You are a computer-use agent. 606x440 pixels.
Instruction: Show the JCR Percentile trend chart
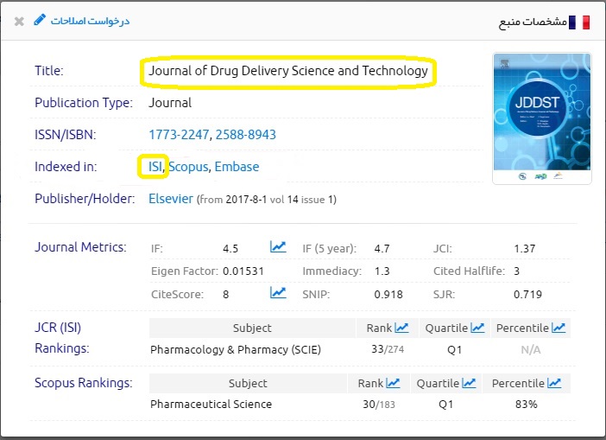tap(559, 328)
